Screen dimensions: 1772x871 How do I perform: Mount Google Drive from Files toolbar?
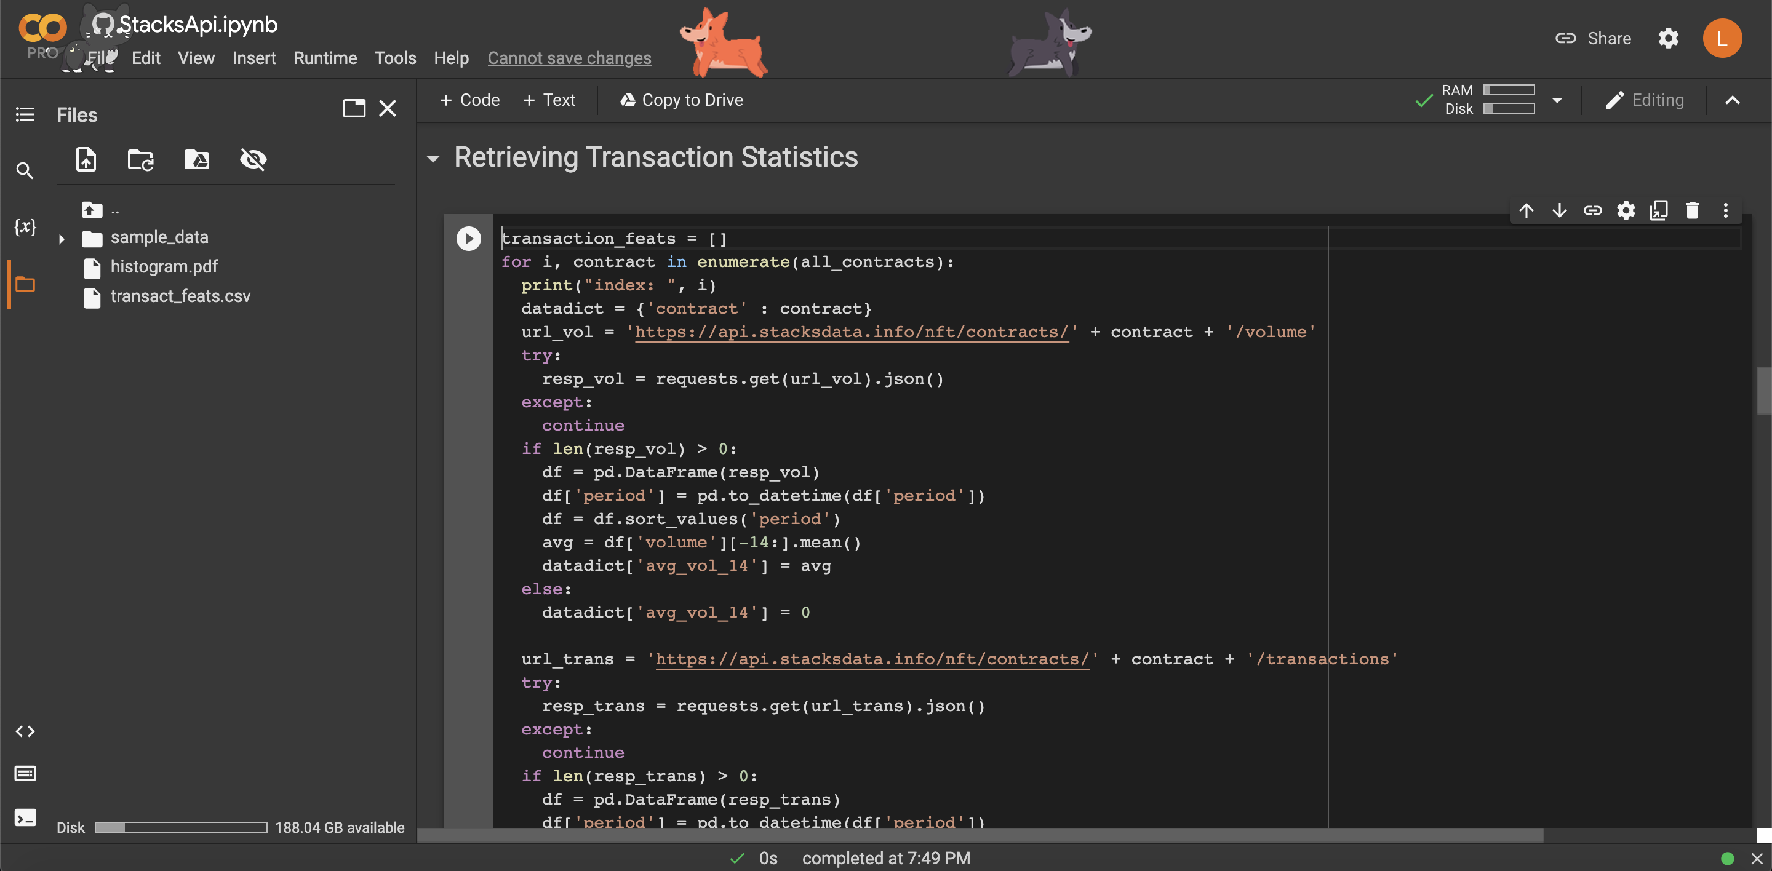197,159
